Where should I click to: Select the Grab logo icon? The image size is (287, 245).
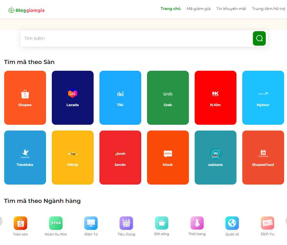[x=168, y=94]
